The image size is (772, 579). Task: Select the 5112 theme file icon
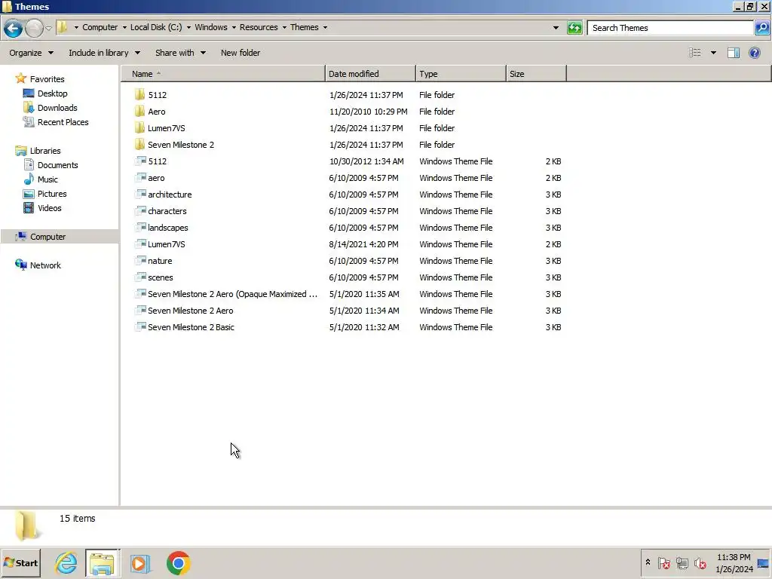[141, 161]
